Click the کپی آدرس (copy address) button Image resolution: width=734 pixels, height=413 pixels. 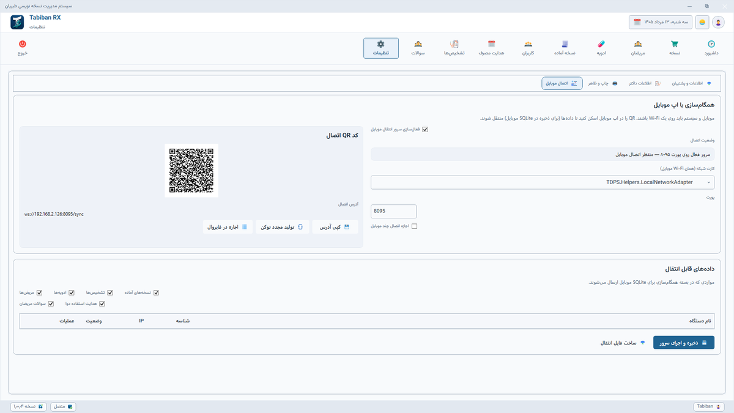(x=335, y=227)
